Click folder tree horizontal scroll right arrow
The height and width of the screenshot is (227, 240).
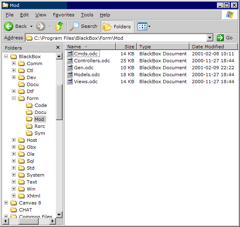53,221
